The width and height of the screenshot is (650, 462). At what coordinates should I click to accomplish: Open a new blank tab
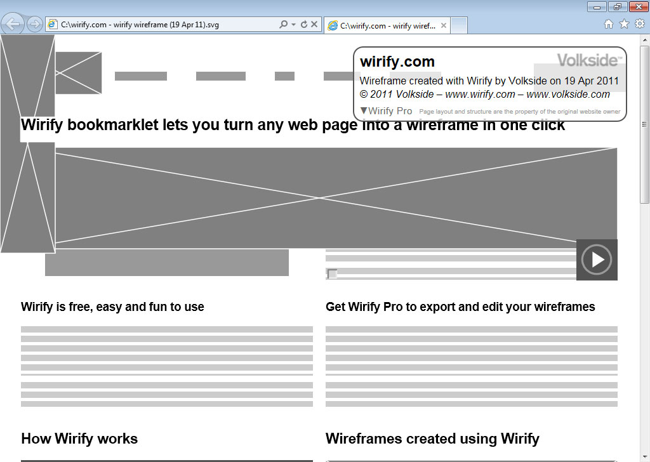(x=459, y=25)
